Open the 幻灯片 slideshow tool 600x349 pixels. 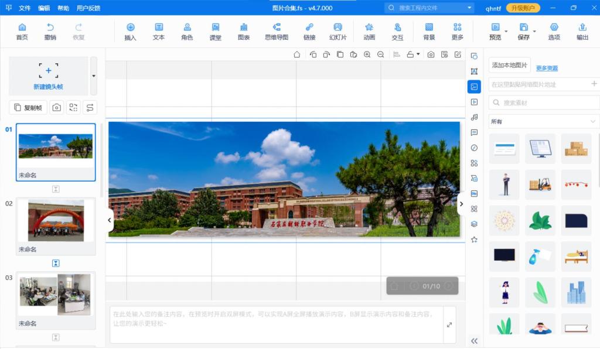pyautogui.click(x=337, y=32)
